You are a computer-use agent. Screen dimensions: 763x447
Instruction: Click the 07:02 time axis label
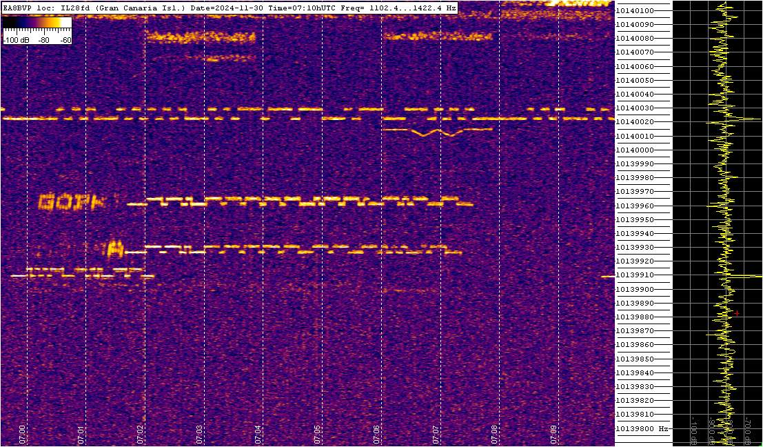point(139,433)
